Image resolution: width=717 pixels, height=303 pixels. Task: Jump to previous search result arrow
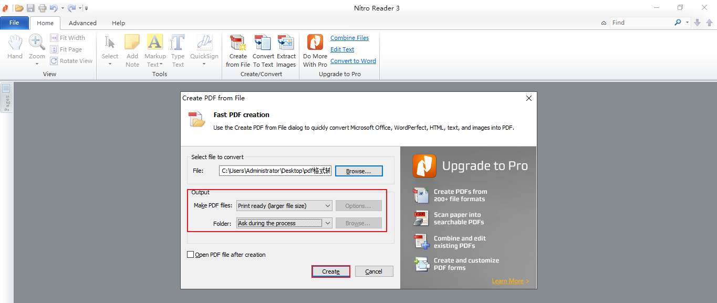click(x=709, y=23)
